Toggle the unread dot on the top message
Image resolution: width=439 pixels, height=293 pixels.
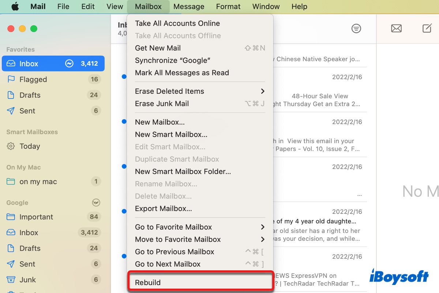[124, 77]
